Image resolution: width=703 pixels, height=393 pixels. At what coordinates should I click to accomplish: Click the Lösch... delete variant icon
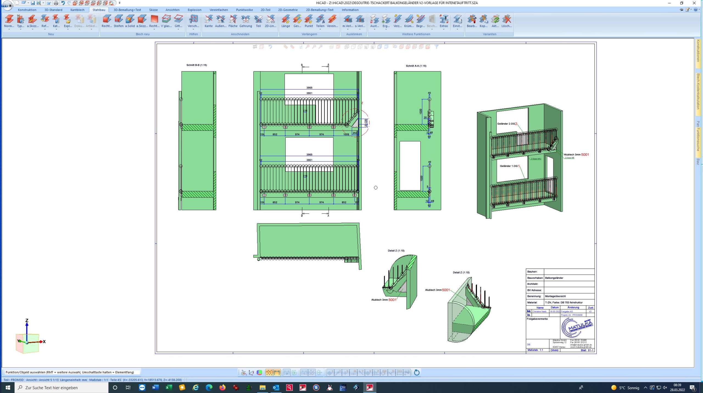(507, 19)
